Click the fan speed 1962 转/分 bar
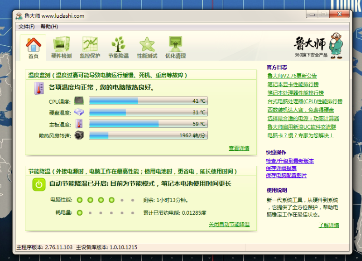This screenshot has width=362, height=261. tap(148, 135)
